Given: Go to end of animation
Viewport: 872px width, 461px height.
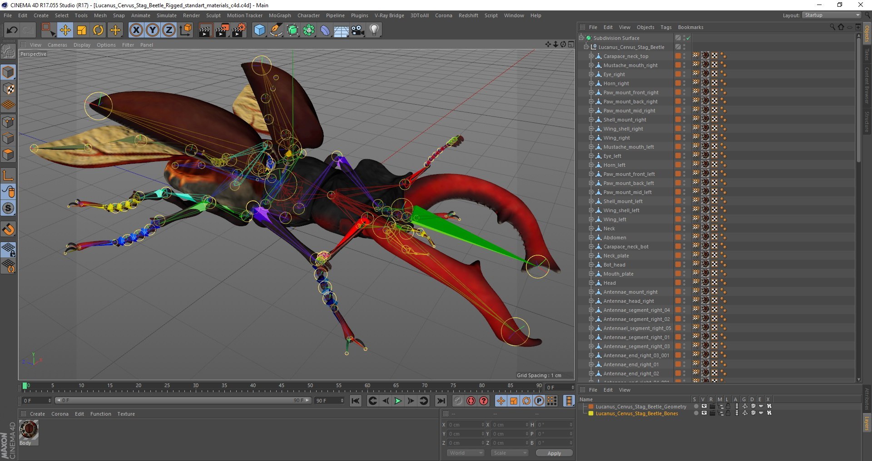Looking at the screenshot, I should [x=441, y=401].
